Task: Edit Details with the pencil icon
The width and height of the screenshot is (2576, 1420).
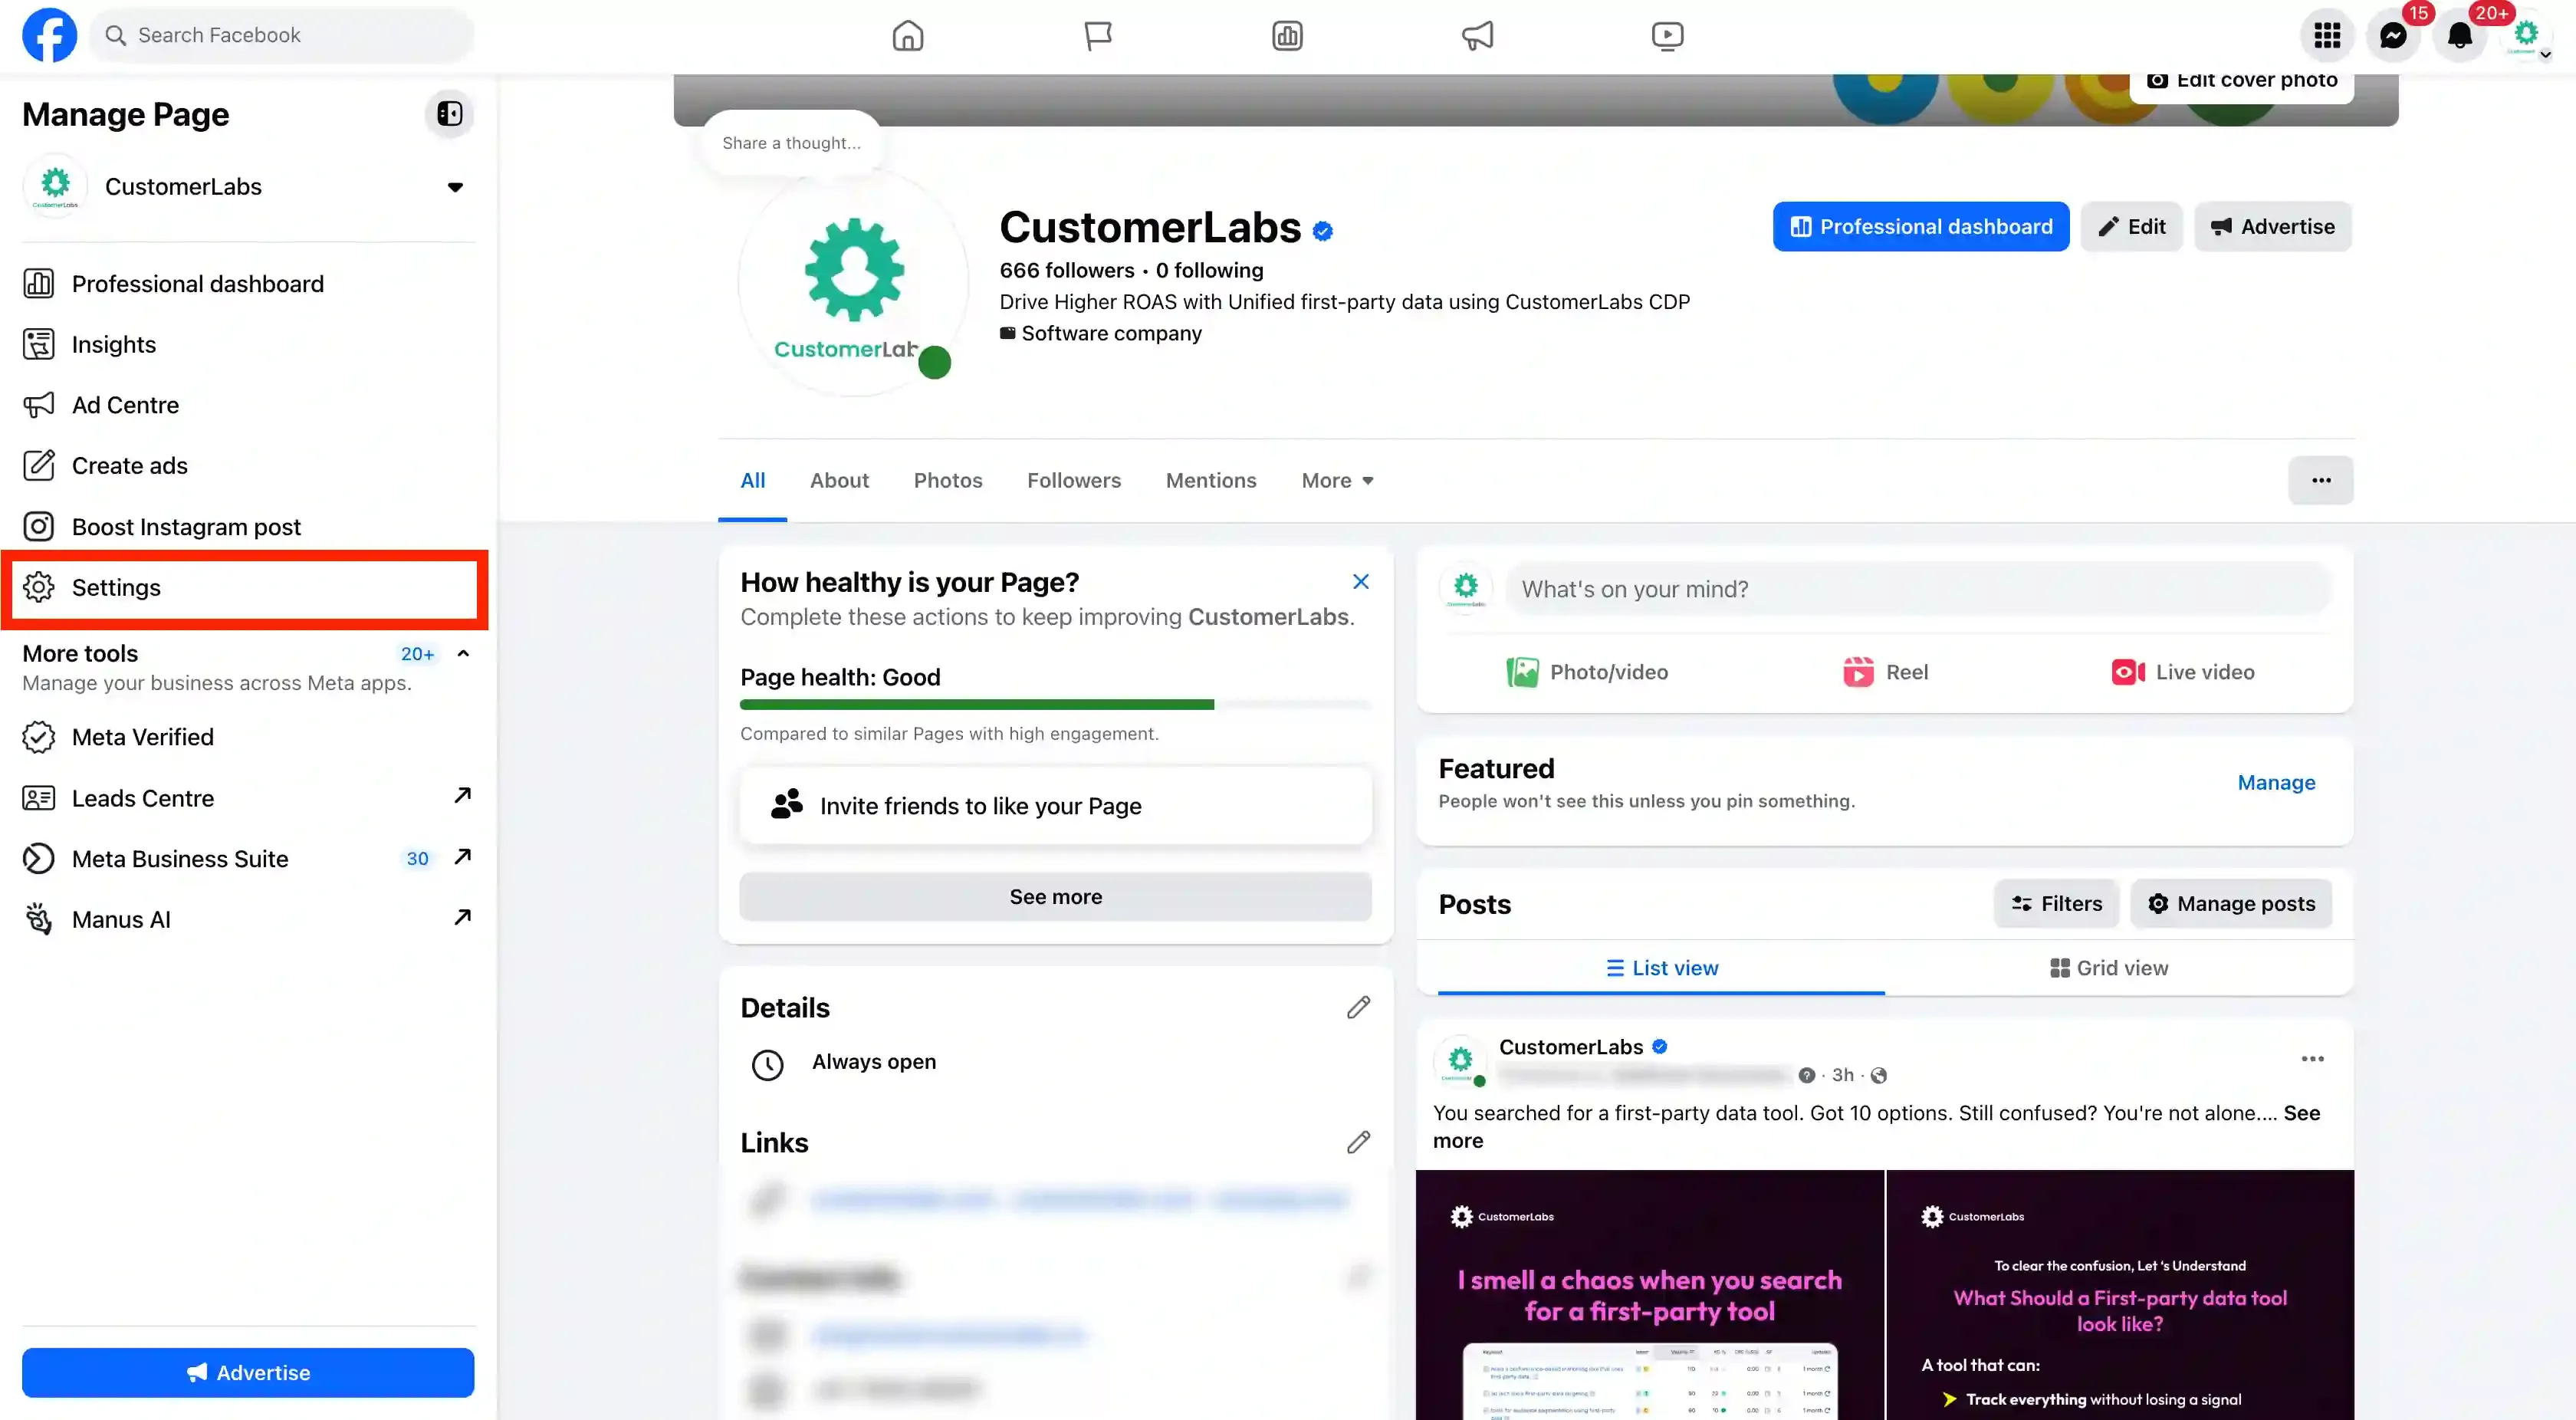Action: [x=1357, y=1008]
